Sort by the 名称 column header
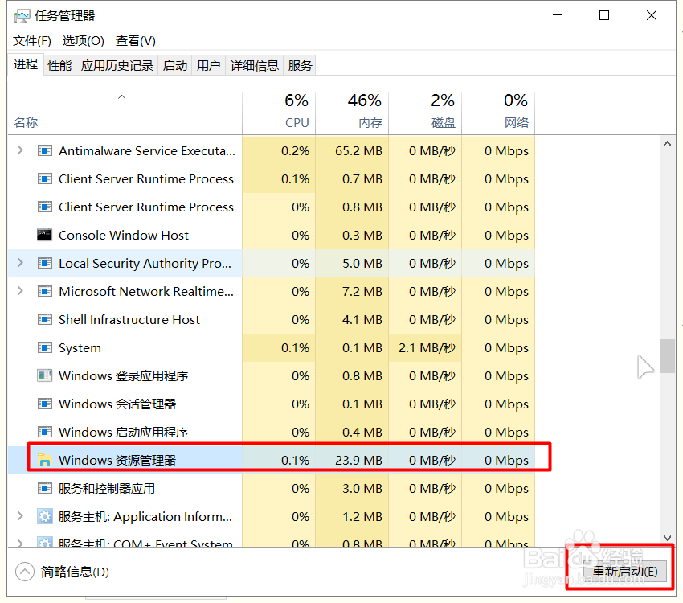 [x=125, y=113]
